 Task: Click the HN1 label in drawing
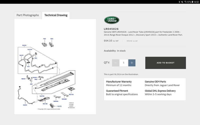(x=31, y=84)
